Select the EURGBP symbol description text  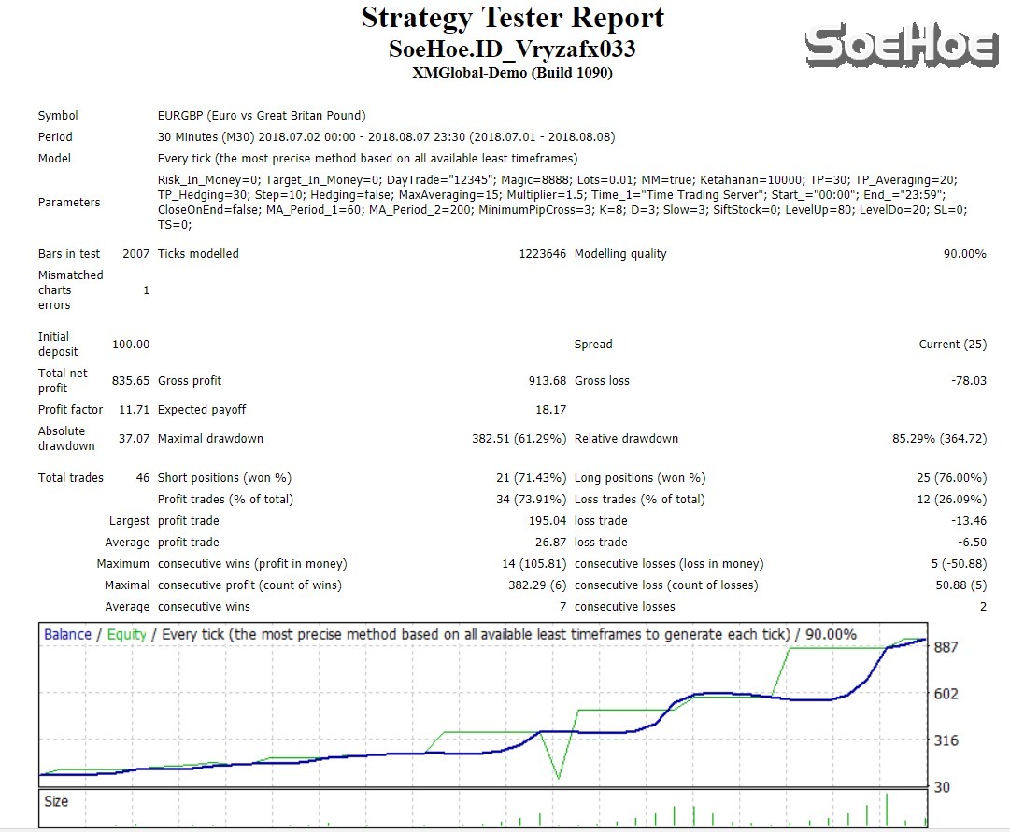coord(262,116)
